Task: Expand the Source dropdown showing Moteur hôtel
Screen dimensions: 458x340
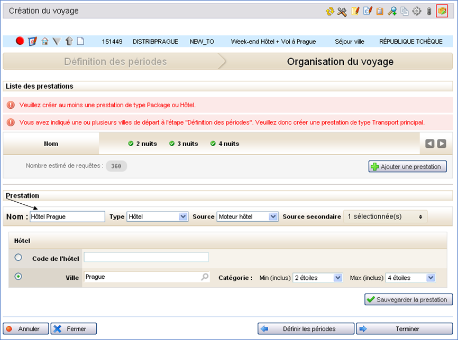Action: click(248, 216)
